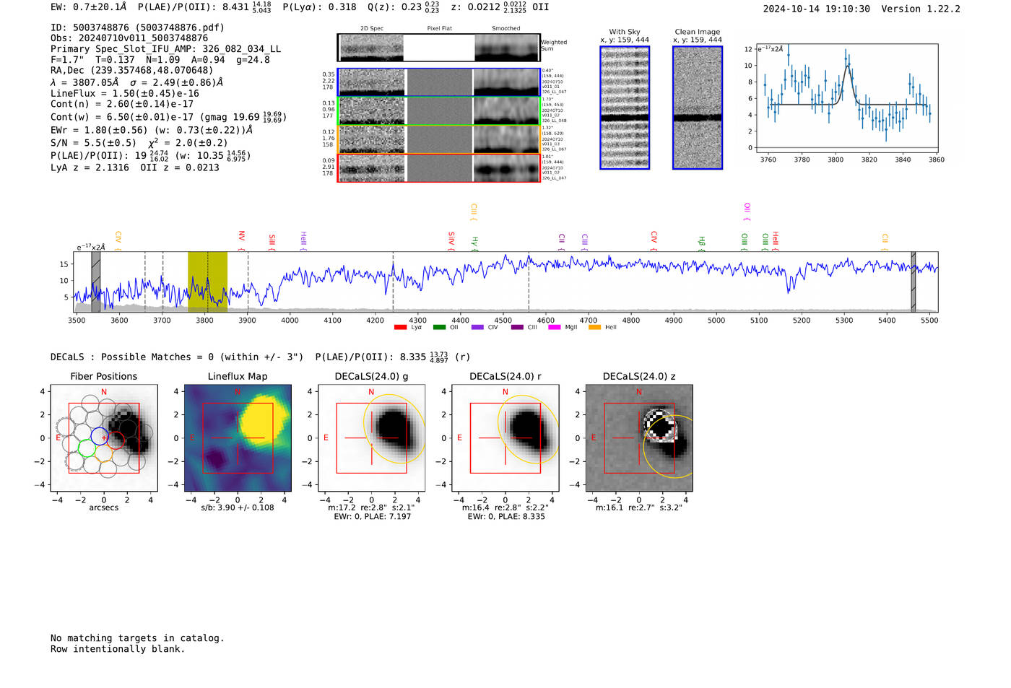Click the EWr: 0, PLAE: 7.197 caption
1011x688 pixels.
coord(372,516)
